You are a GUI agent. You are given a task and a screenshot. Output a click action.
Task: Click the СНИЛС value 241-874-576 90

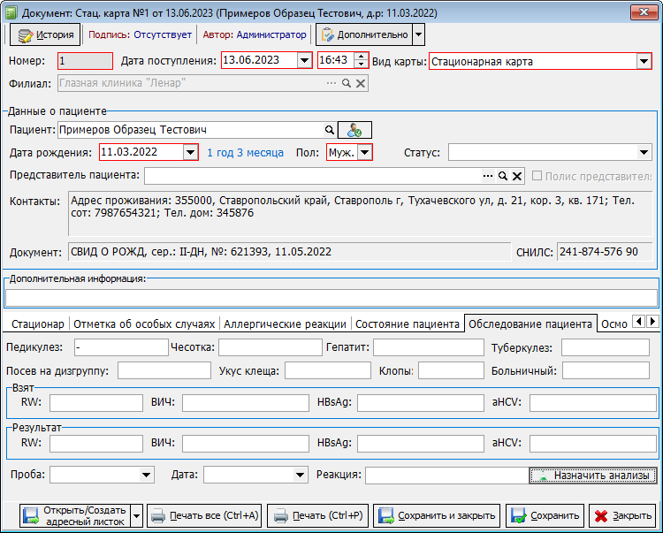(605, 252)
